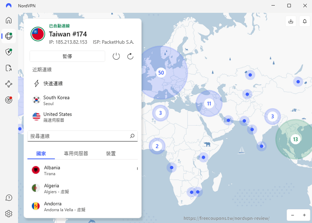Click the United States flag icon
This screenshot has height=223, width=312.
[x=36, y=116]
